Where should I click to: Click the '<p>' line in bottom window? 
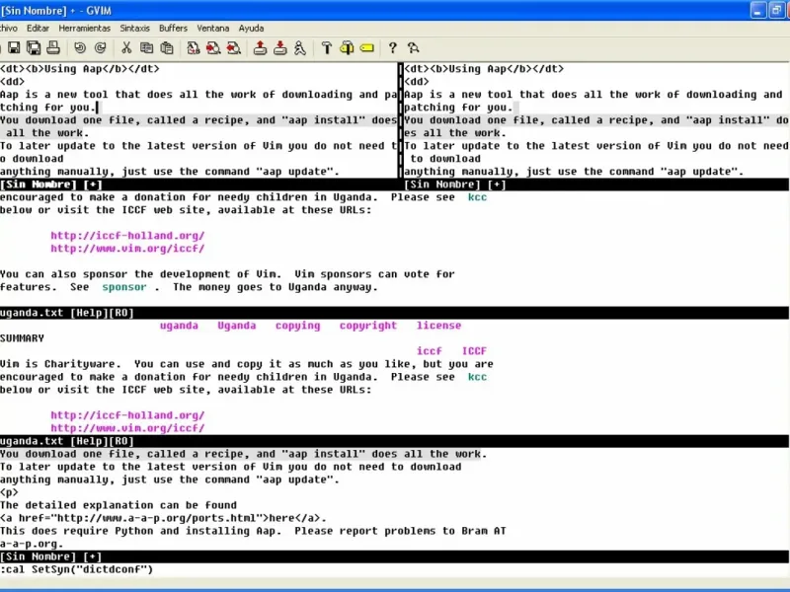(x=9, y=492)
